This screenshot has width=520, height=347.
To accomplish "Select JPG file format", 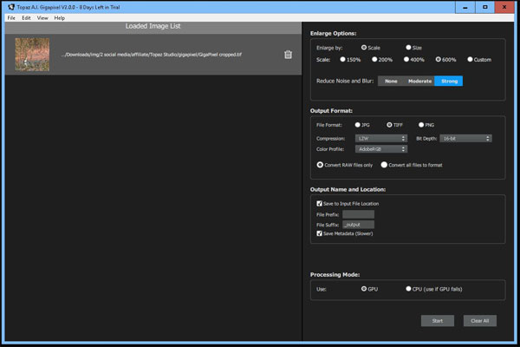I will (x=358, y=125).
